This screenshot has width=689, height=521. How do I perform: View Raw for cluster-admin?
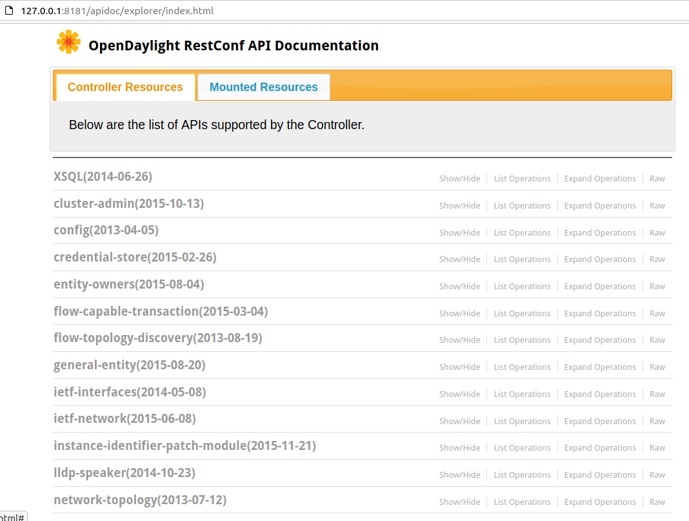pos(657,206)
